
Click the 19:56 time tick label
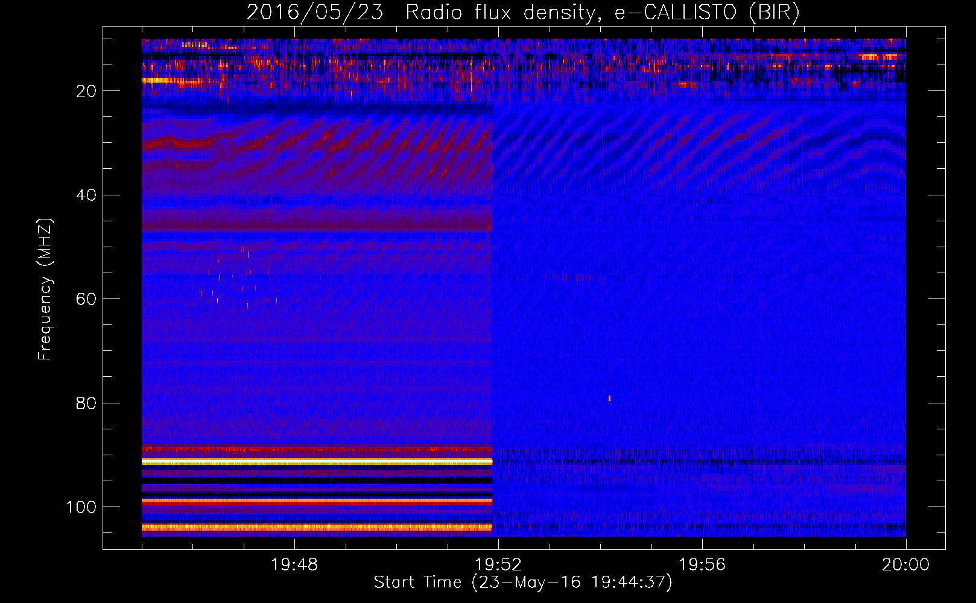[702, 565]
